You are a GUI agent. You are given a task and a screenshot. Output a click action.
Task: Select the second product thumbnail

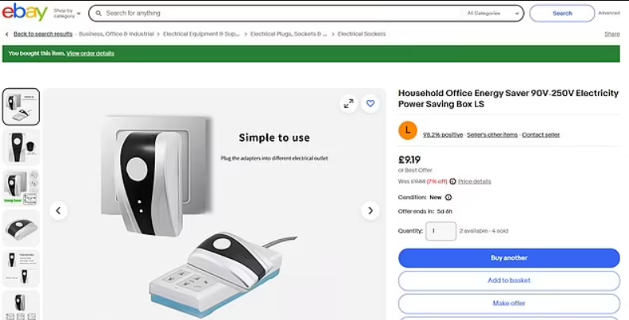point(21,147)
